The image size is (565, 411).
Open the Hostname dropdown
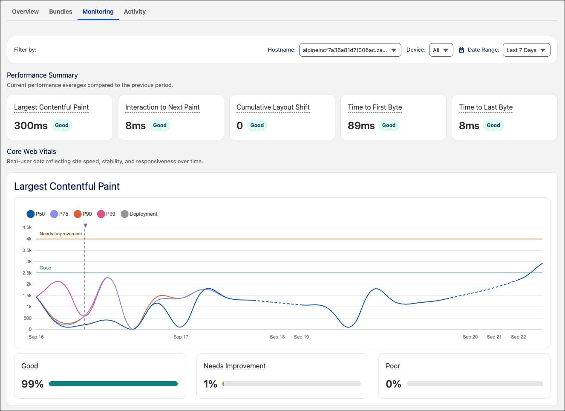(x=350, y=50)
